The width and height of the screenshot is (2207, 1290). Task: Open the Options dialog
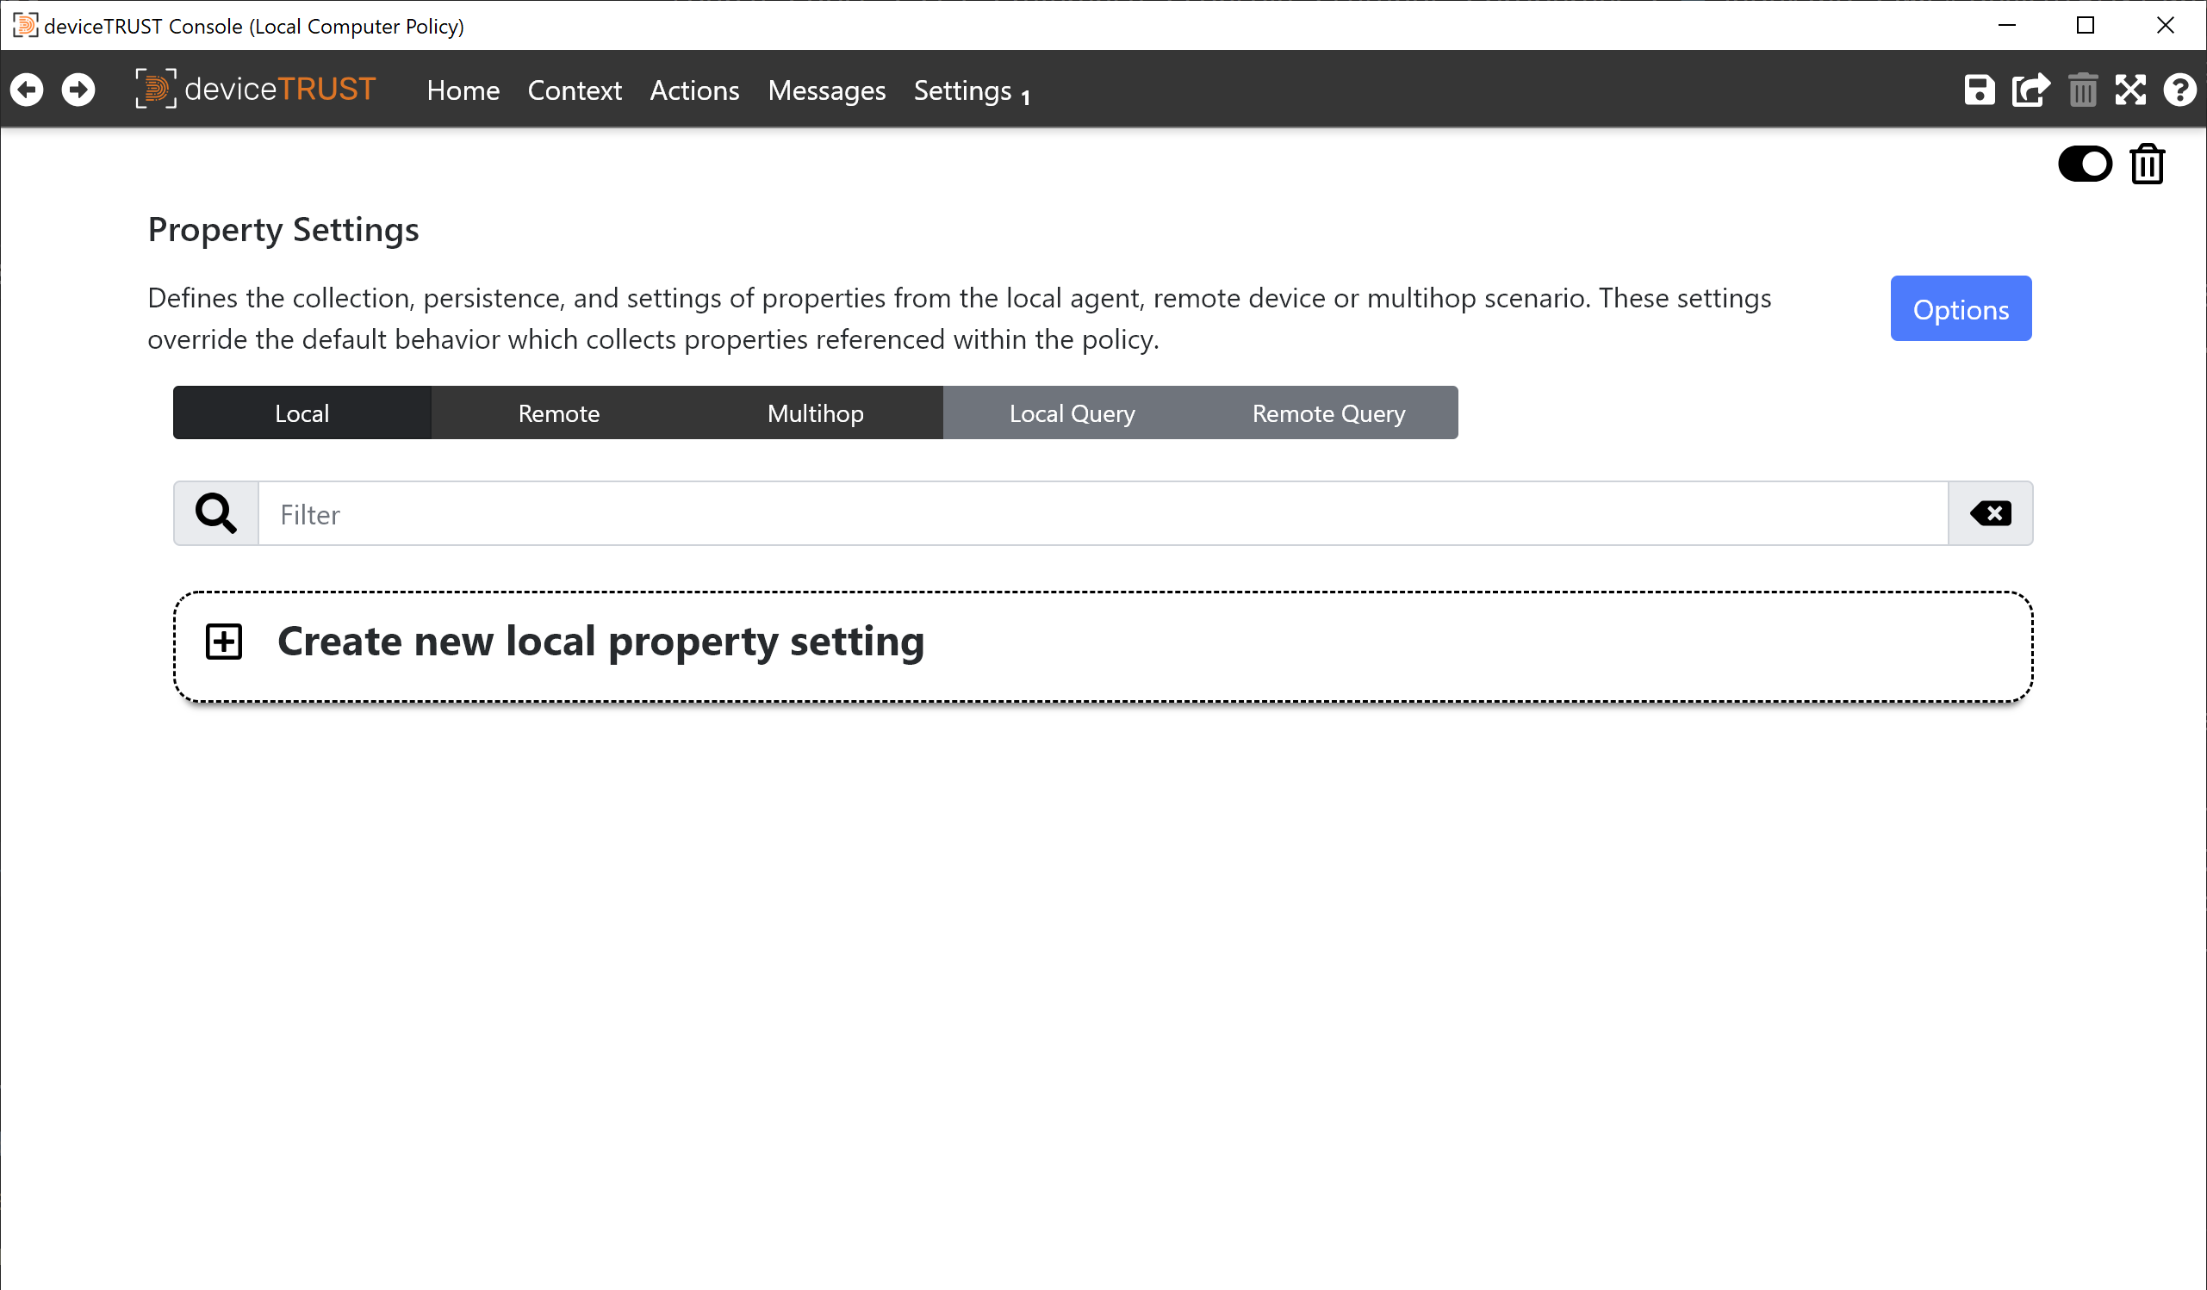click(1960, 308)
